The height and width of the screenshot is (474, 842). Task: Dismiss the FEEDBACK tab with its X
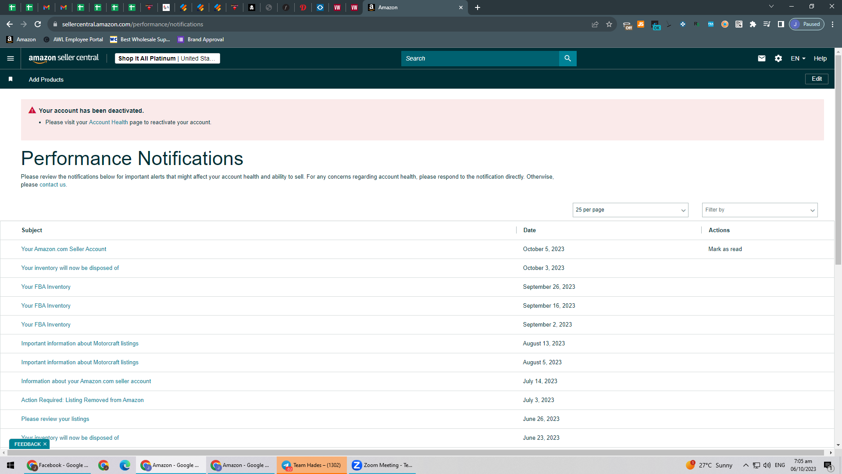[x=45, y=444]
